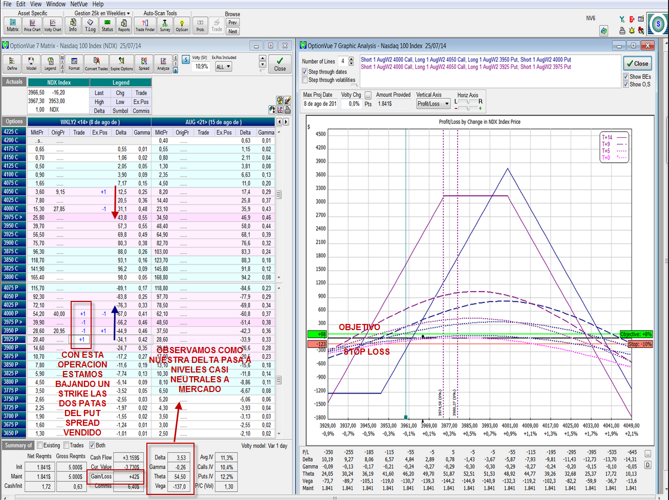669x500 pixels.
Task: Enable Step through volatilities checkbox
Action: click(x=305, y=80)
